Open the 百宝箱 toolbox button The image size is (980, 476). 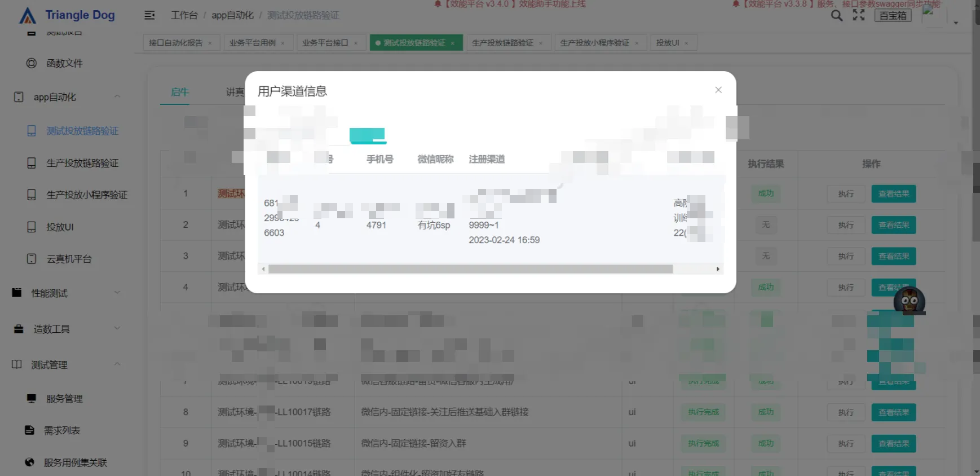[x=893, y=16]
